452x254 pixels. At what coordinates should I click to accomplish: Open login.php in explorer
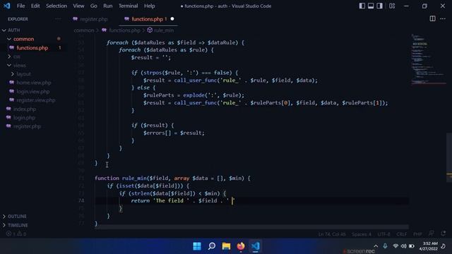click(24, 118)
